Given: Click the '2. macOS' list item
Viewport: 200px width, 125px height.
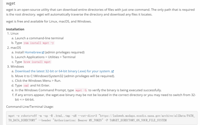Looking at the screenshot, I should [x=14, y=48].
